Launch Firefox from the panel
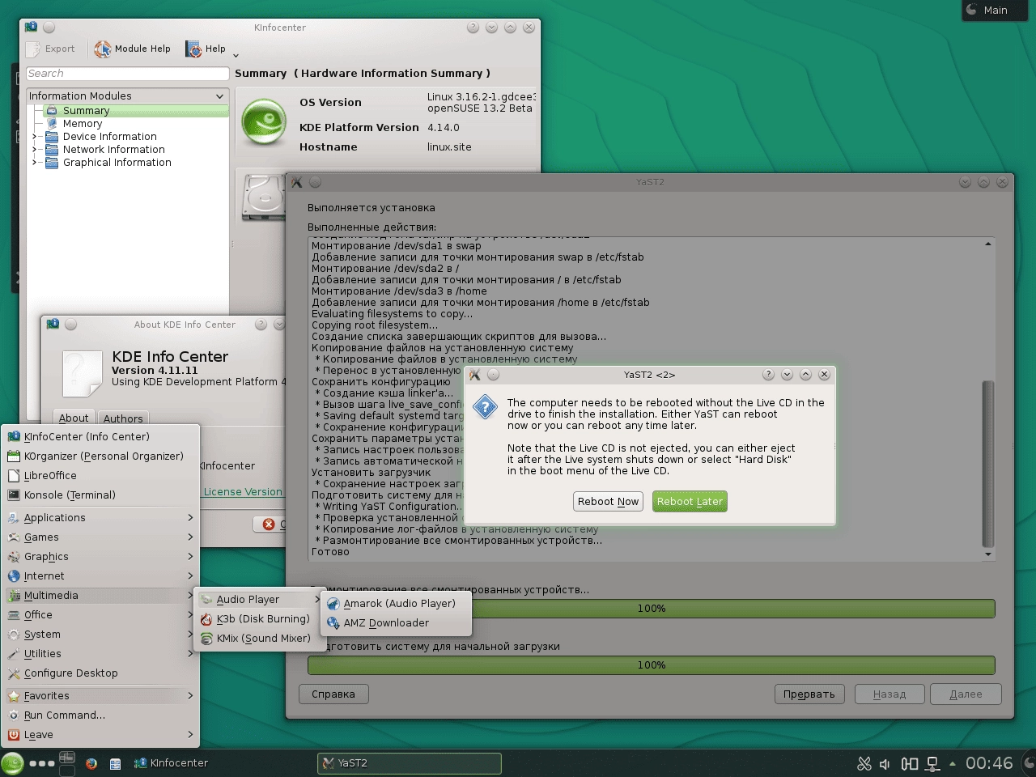The image size is (1036, 777). pyautogui.click(x=91, y=763)
